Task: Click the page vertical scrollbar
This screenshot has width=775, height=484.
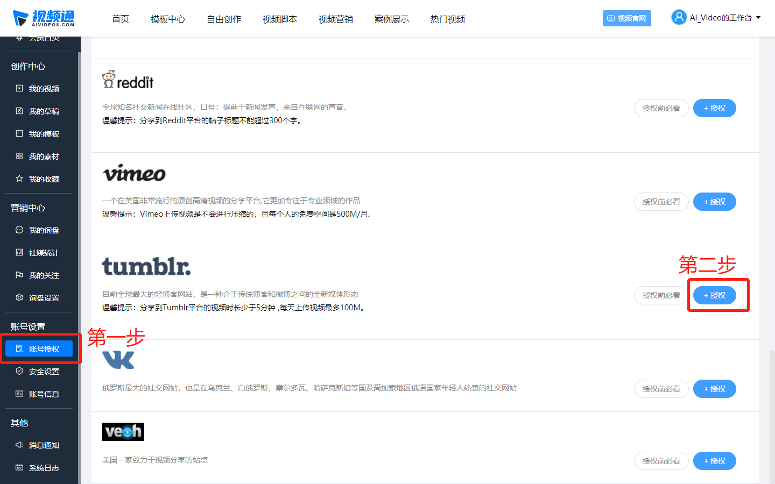Action: point(772,417)
